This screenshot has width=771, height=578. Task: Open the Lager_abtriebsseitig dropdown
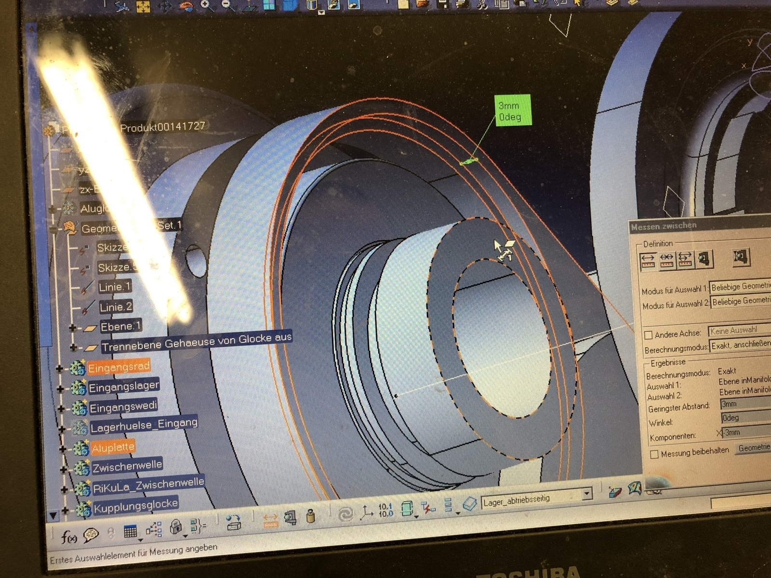point(586,494)
